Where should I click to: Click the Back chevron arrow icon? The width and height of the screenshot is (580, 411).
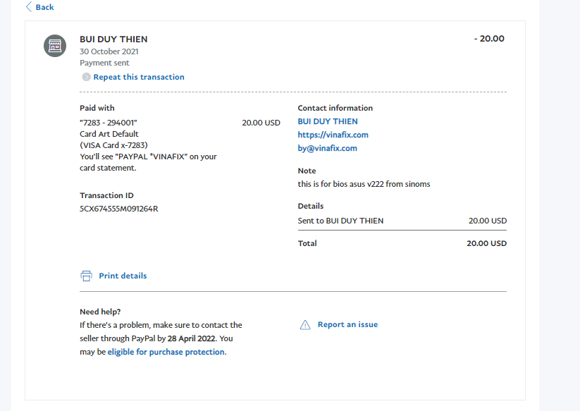[x=28, y=7]
